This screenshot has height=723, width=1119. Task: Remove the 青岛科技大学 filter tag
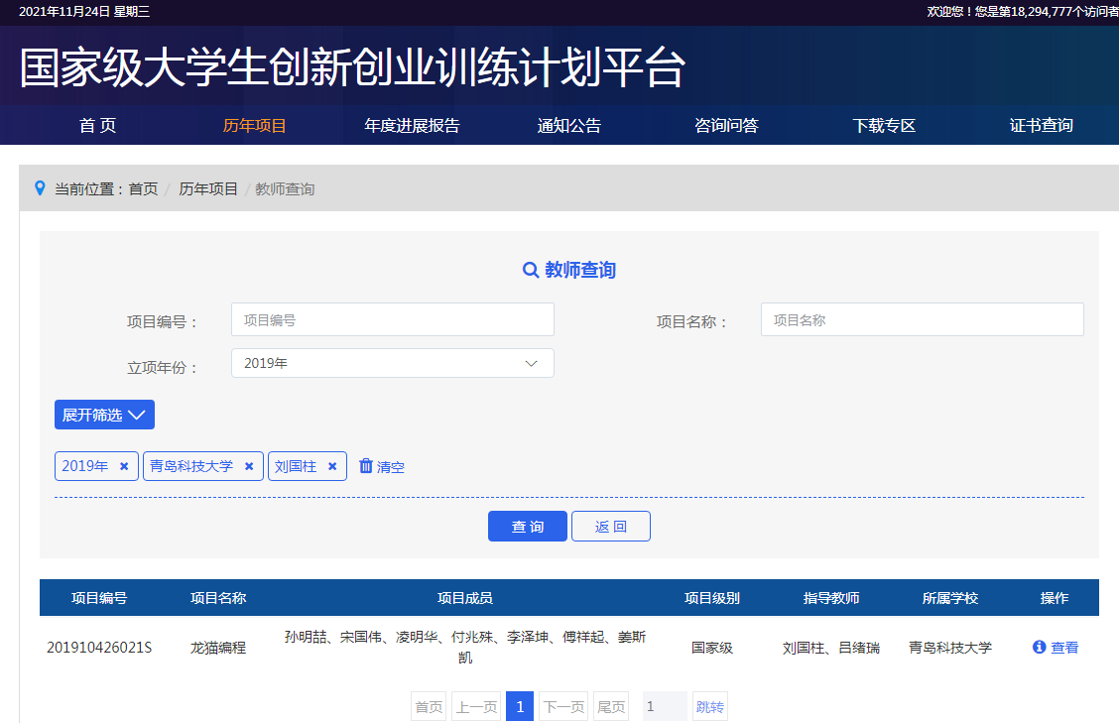click(x=249, y=466)
